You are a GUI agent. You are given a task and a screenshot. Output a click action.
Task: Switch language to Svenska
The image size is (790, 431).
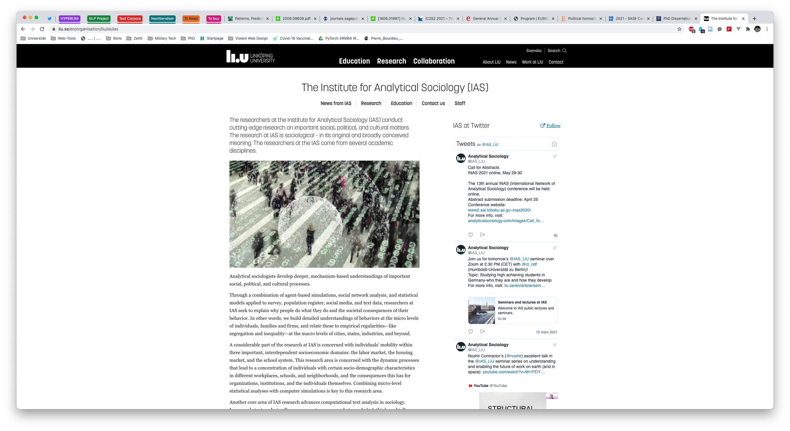(x=534, y=51)
